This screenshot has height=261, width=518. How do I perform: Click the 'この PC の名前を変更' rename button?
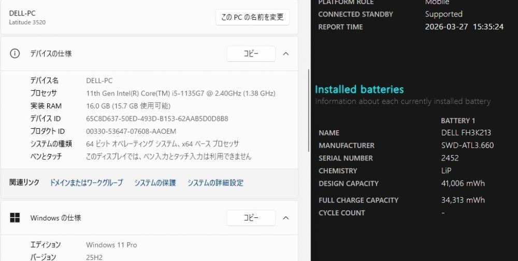point(252,17)
